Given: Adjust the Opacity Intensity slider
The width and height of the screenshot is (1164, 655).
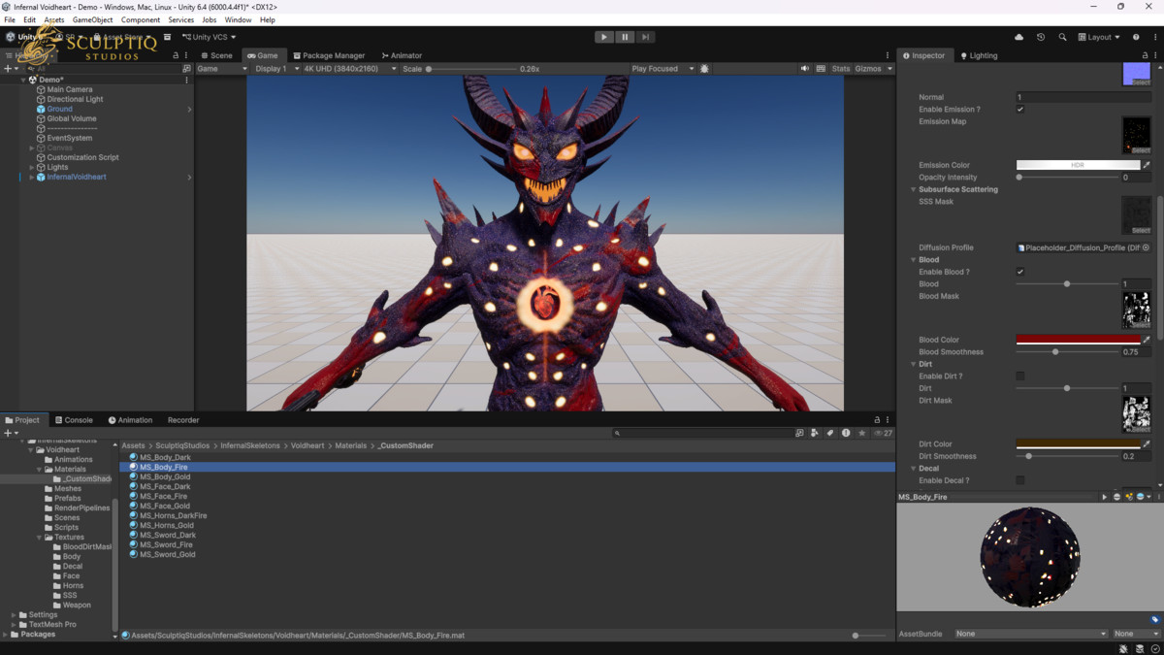Looking at the screenshot, I should tap(1066, 178).
